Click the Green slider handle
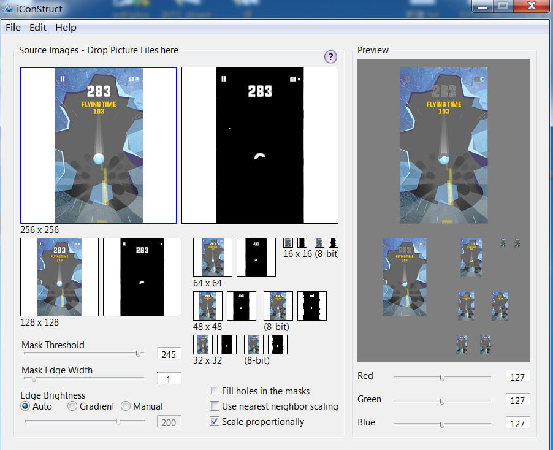The width and height of the screenshot is (553, 450). 442,402
